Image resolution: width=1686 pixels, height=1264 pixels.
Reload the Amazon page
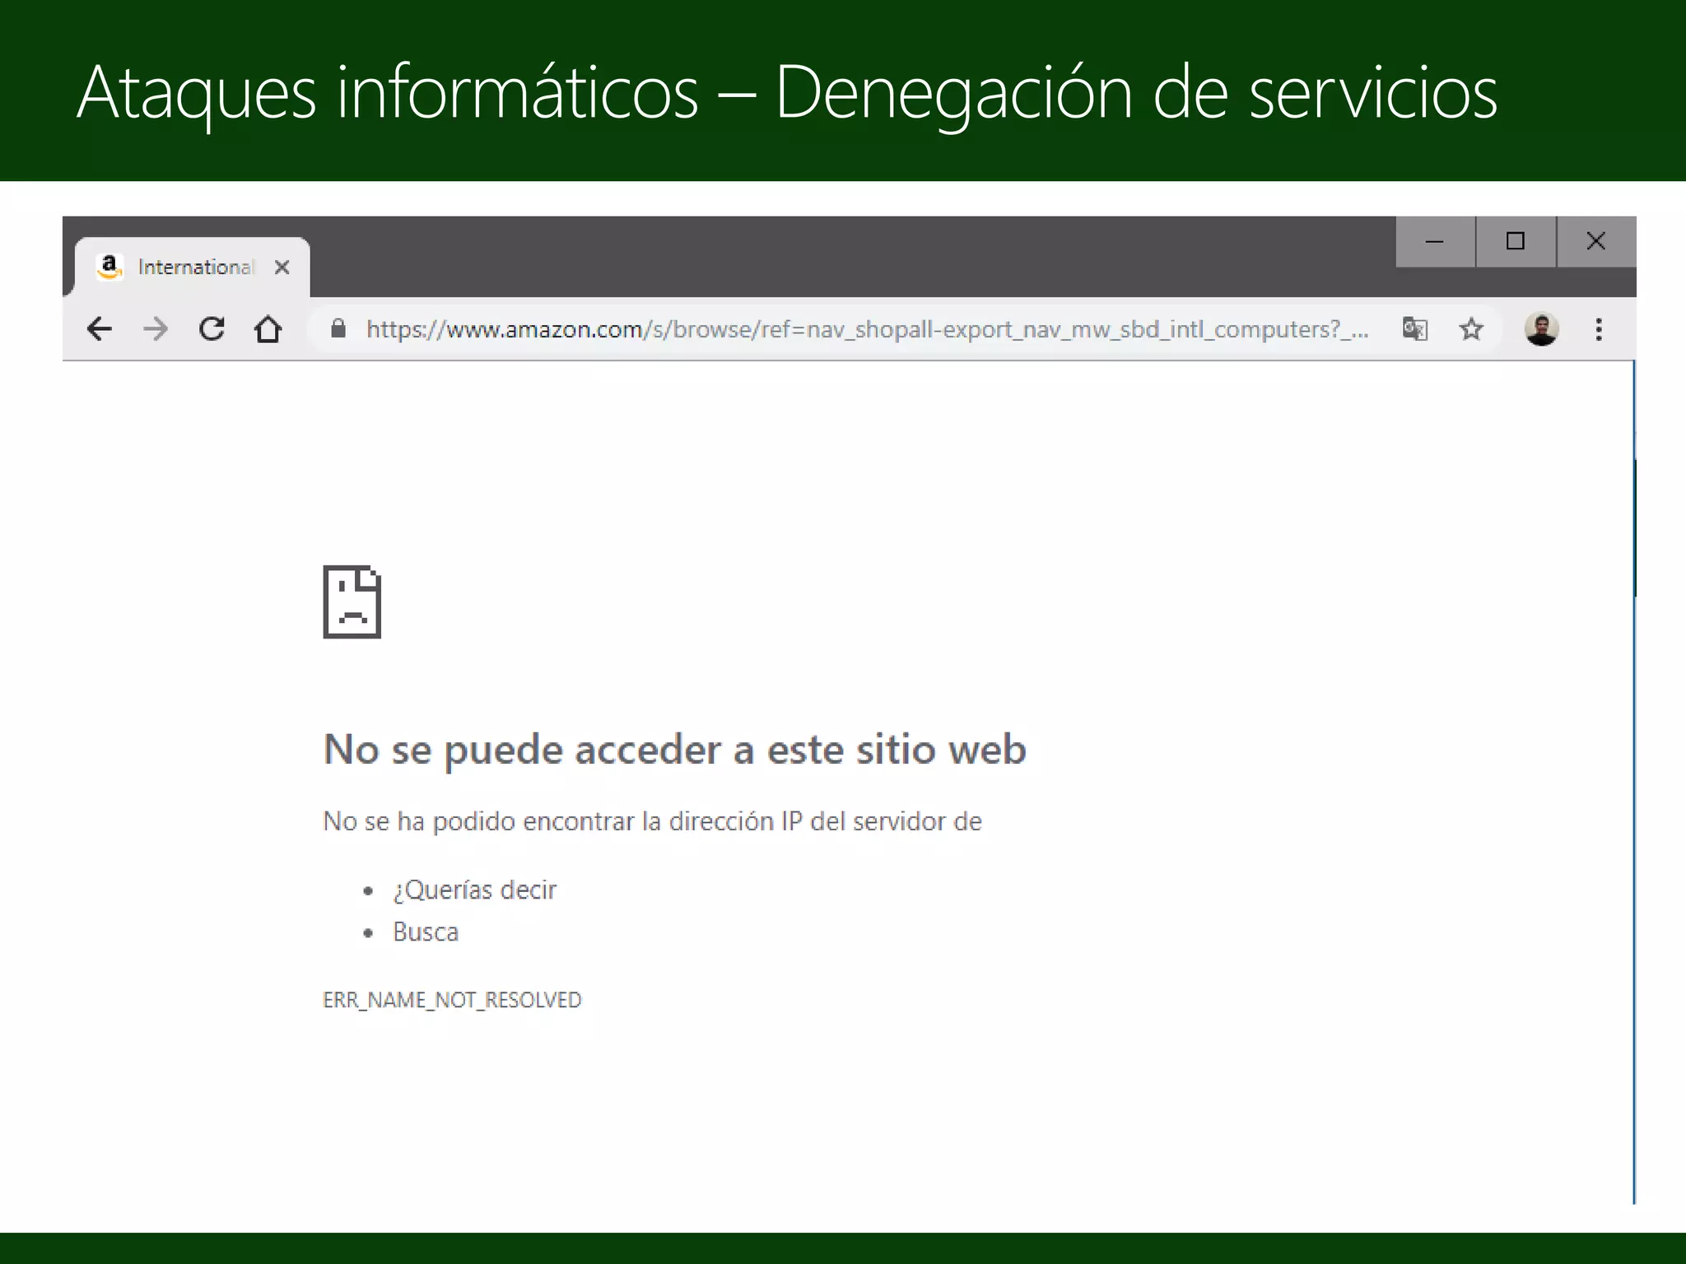click(x=212, y=328)
